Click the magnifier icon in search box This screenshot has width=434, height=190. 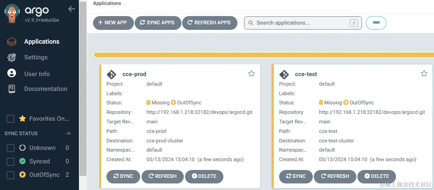pyautogui.click(x=251, y=23)
